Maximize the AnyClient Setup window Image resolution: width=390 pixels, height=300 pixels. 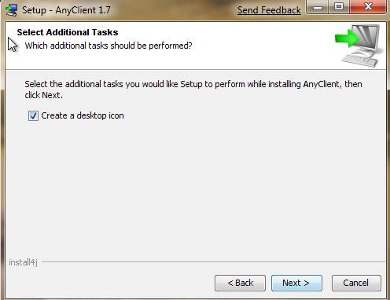tap(339, 7)
